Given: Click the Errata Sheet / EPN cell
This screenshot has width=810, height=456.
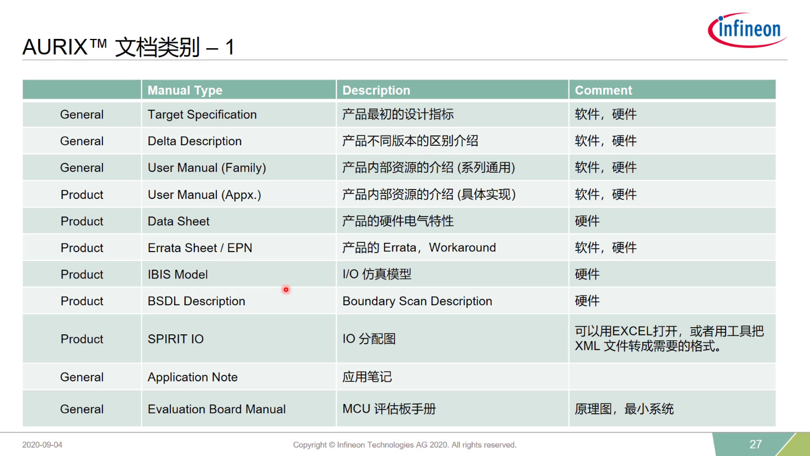Looking at the screenshot, I should point(199,247).
